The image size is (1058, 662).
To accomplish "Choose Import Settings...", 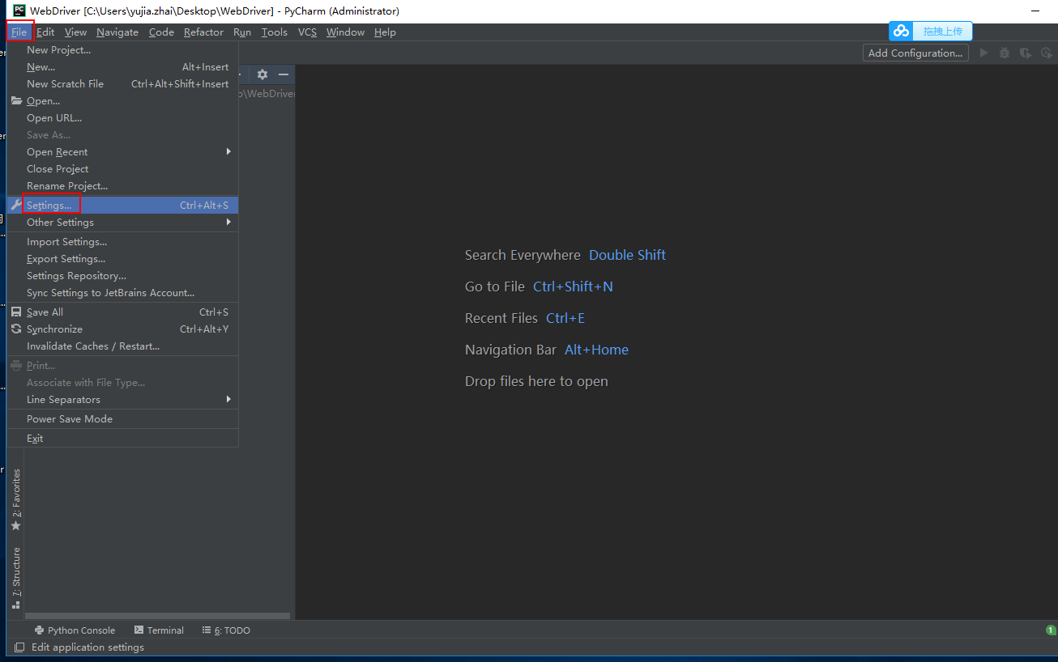I will (122, 242).
